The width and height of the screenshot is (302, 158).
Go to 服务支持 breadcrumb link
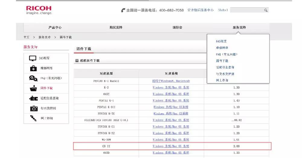(44, 37)
